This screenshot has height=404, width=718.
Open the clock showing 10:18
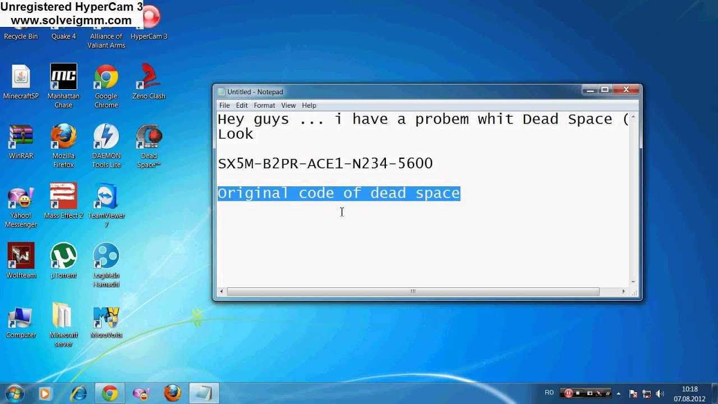690,394
